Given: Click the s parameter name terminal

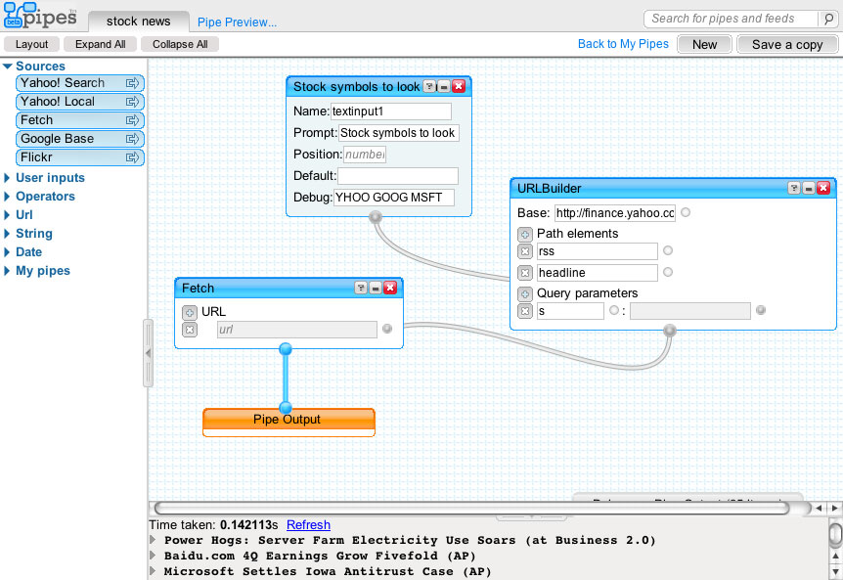Looking at the screenshot, I should click(614, 310).
